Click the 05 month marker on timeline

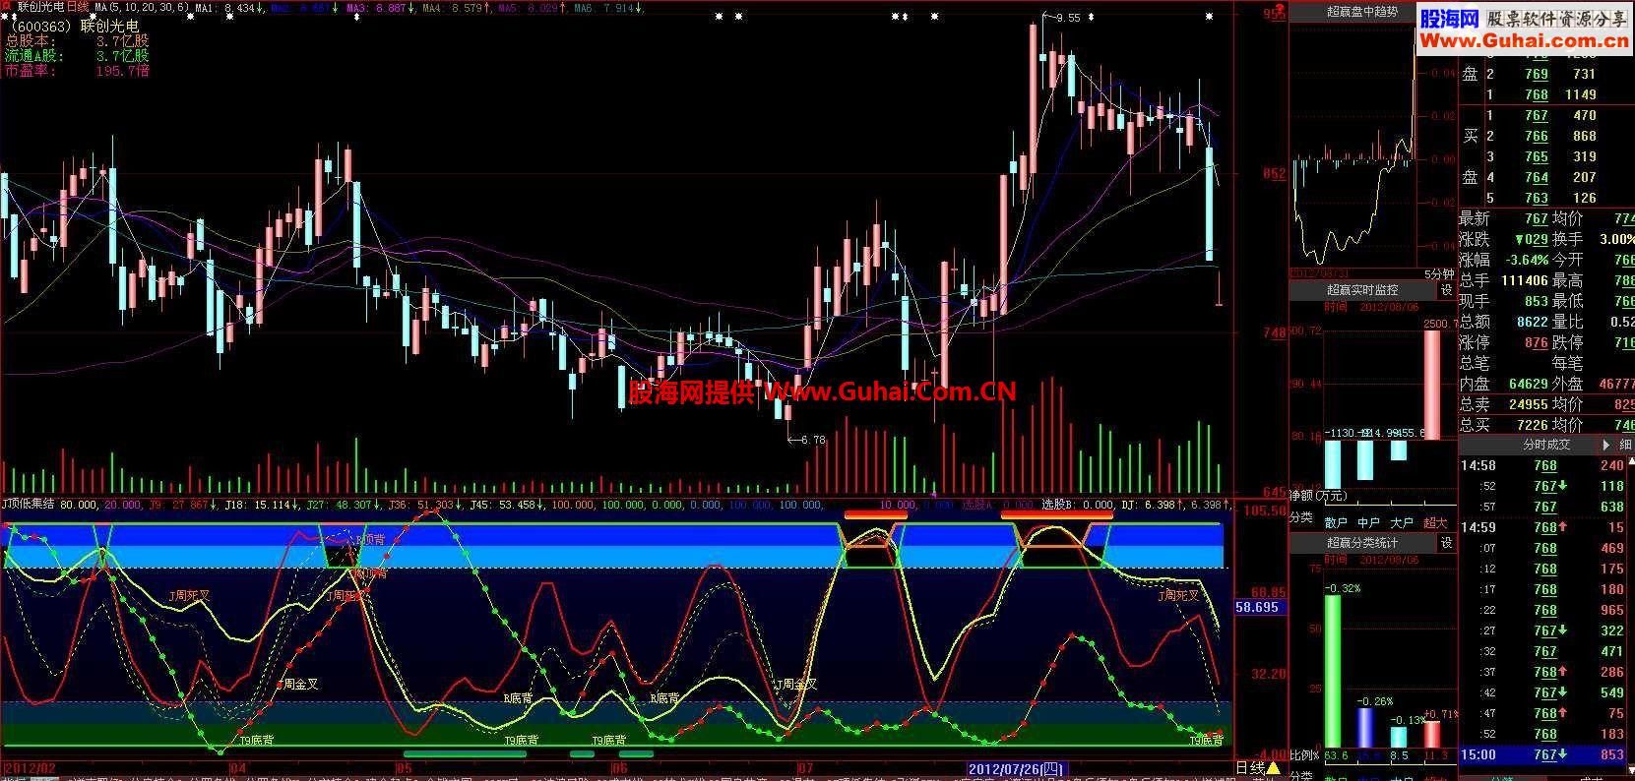pos(404,767)
